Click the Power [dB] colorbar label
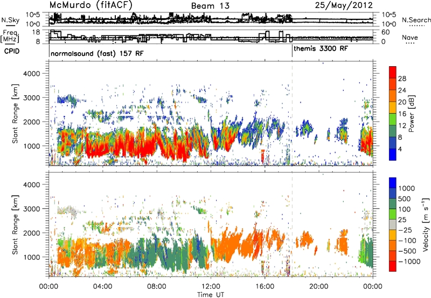 [411, 113]
